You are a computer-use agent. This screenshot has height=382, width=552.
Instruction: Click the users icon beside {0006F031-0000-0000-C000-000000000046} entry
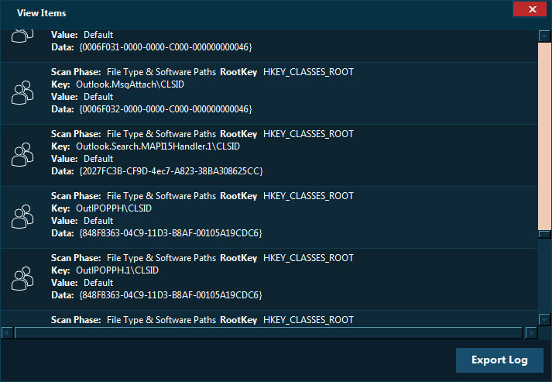[22, 36]
